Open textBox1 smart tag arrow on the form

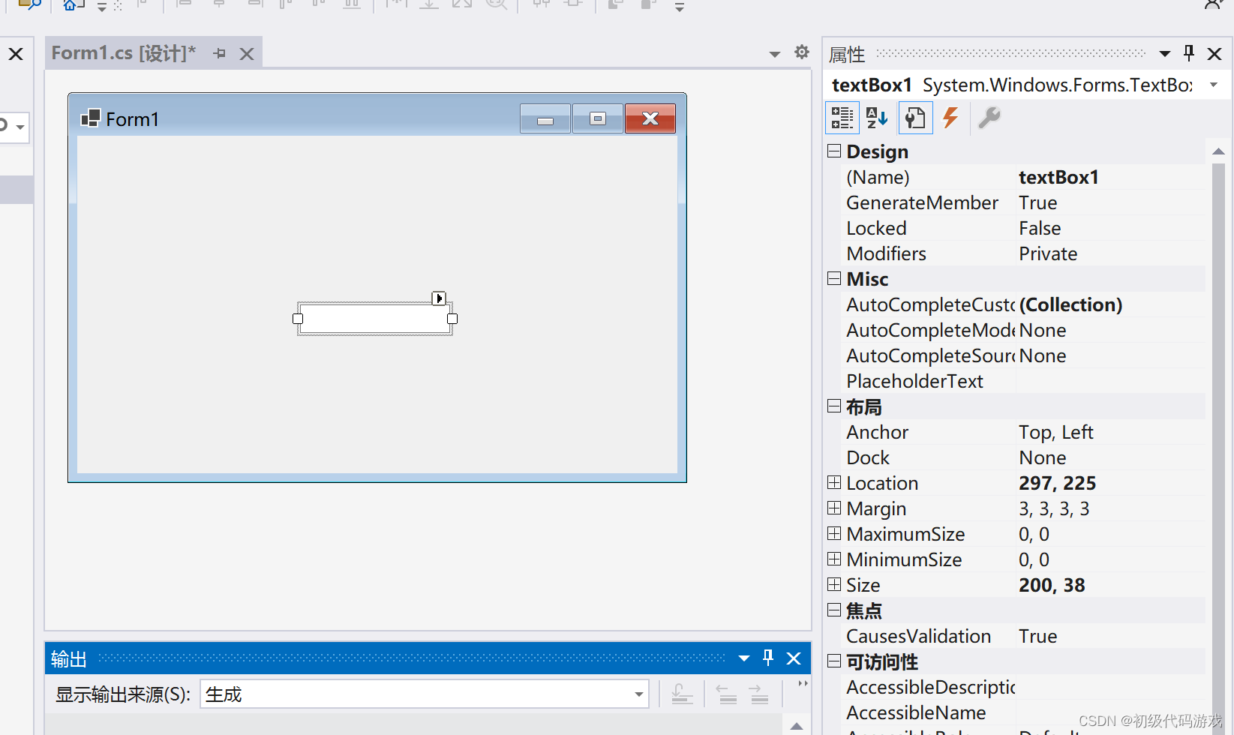[x=440, y=298]
